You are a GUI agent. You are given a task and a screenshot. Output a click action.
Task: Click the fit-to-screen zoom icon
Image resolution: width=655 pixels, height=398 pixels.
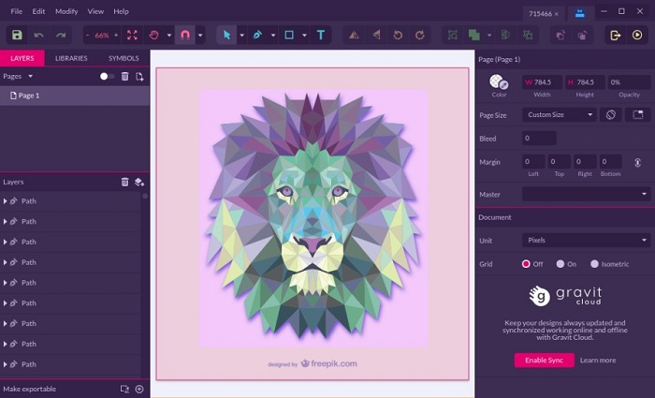tap(131, 36)
